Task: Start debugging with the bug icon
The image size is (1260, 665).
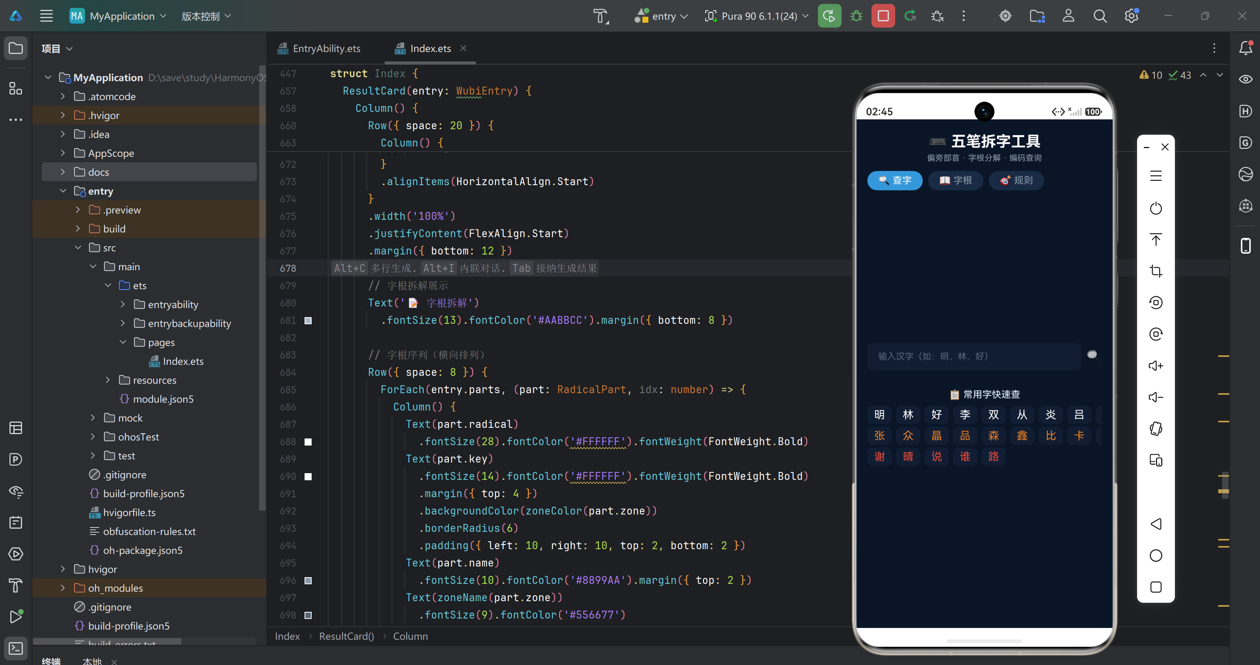Action: (856, 16)
